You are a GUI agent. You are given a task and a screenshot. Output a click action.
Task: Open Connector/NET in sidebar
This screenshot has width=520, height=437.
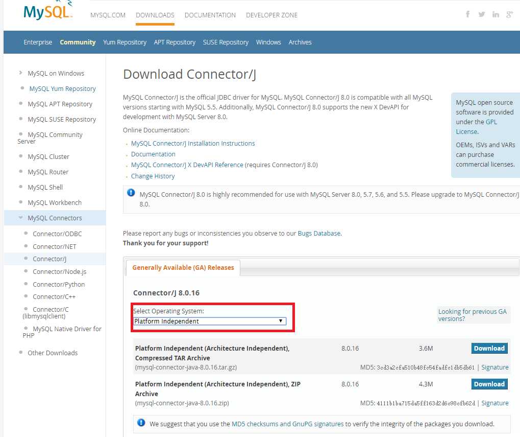click(x=55, y=247)
